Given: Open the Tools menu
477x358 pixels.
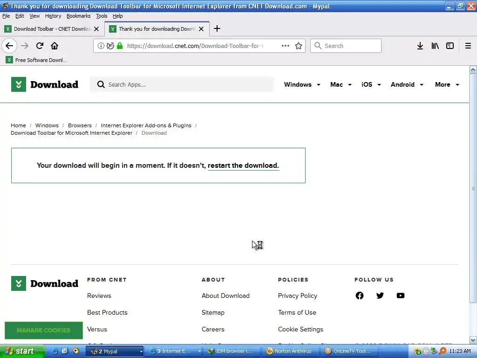Looking at the screenshot, I should 102,16.
